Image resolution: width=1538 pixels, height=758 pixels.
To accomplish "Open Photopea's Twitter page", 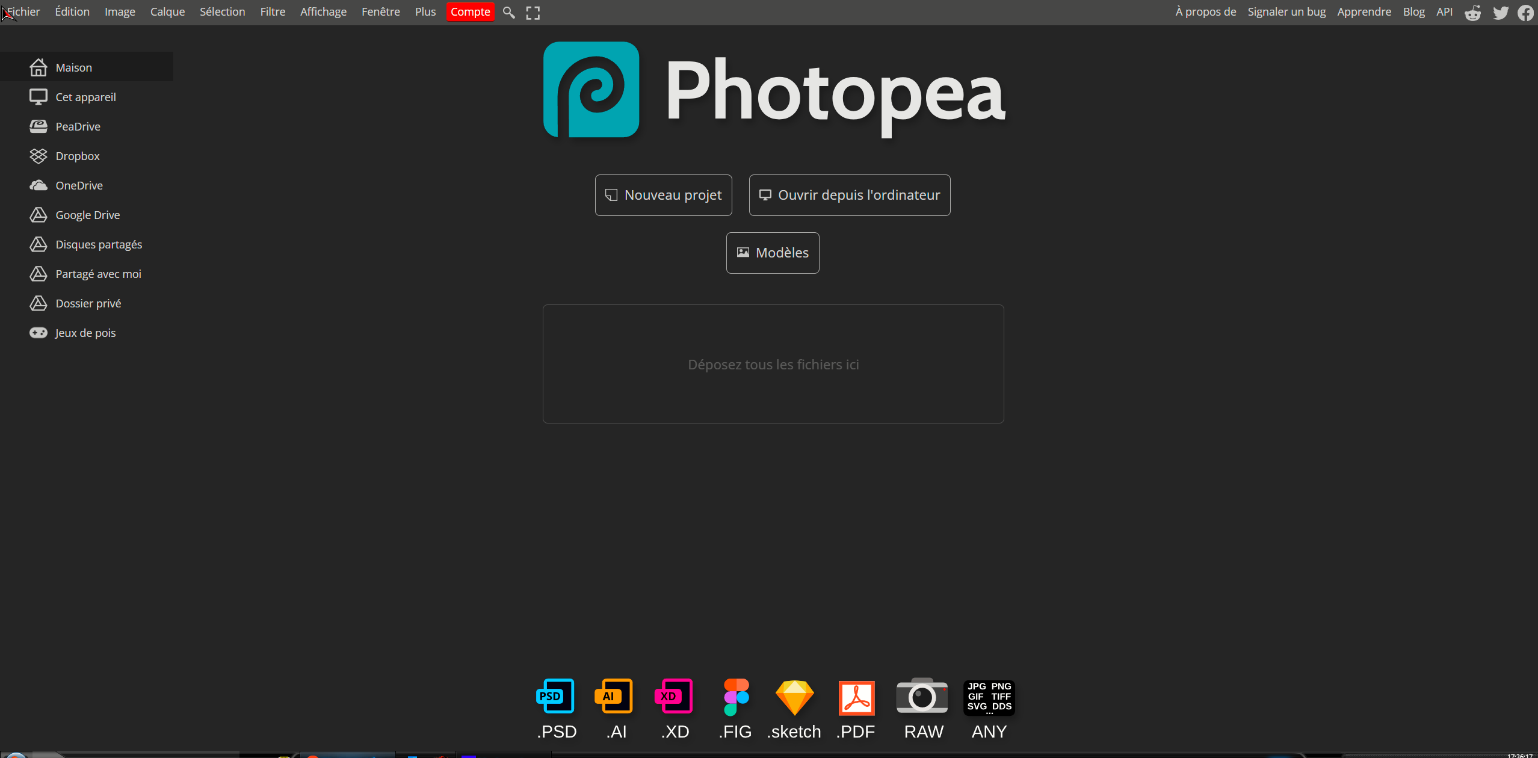I will (1501, 12).
